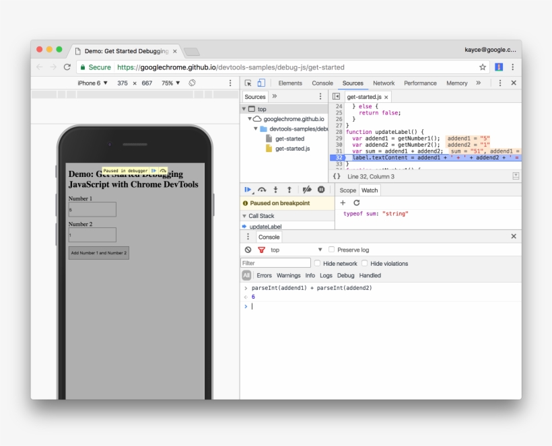
Task: Check the Hide network checkbox
Action: click(316, 263)
